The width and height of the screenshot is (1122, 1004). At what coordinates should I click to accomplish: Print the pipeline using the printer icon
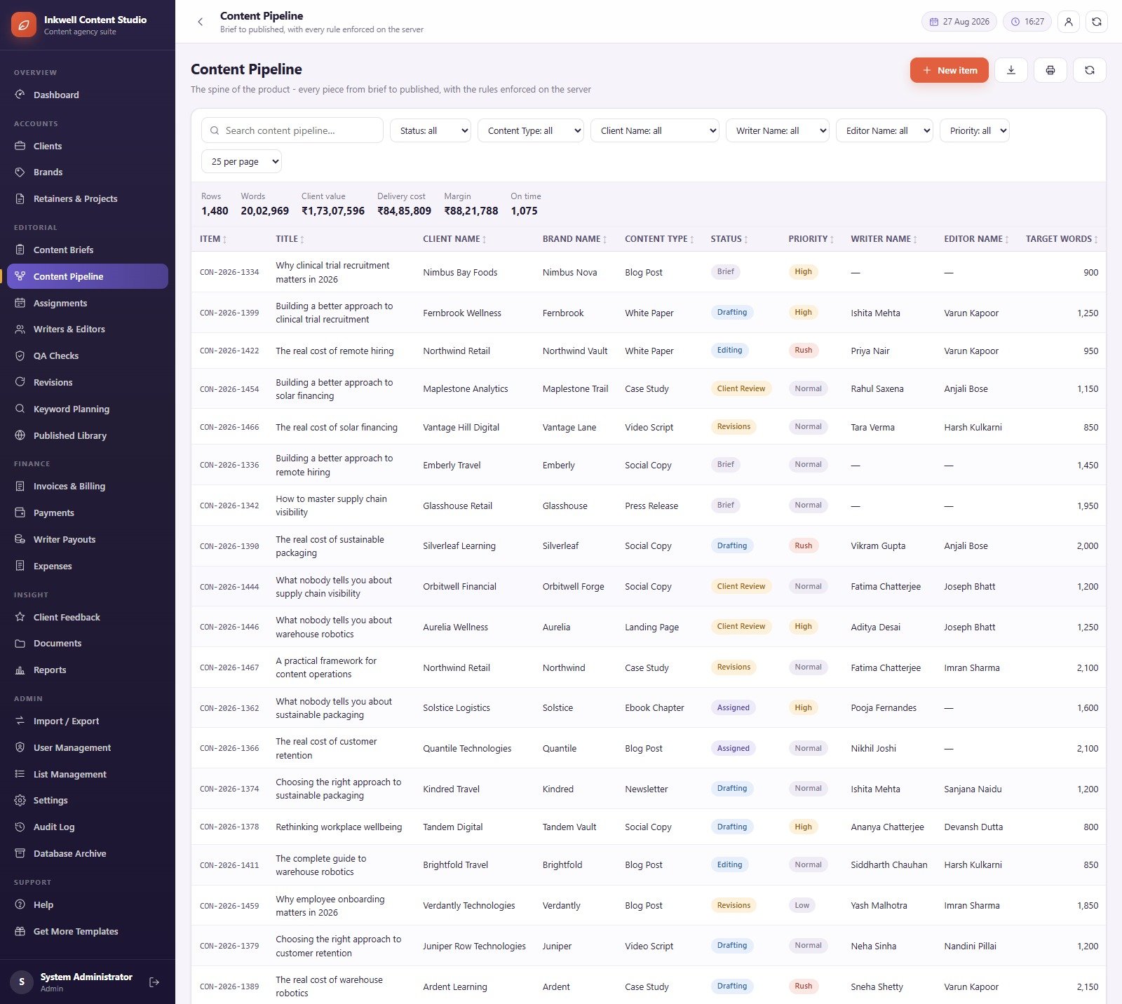[x=1050, y=70]
